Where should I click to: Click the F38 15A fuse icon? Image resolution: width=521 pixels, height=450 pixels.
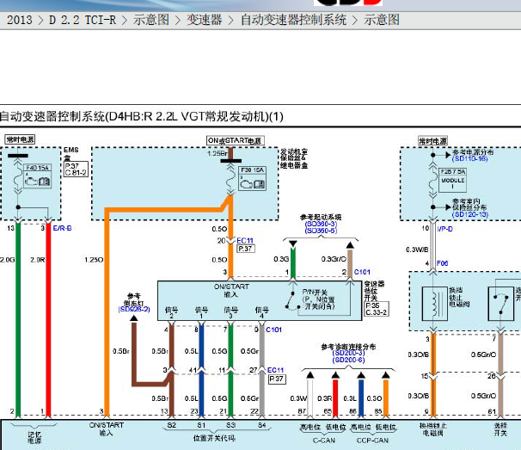coord(252,178)
